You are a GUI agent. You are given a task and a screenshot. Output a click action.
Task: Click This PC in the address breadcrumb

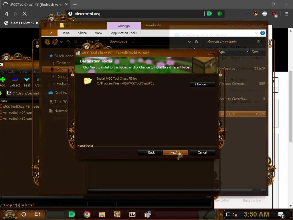point(93,42)
